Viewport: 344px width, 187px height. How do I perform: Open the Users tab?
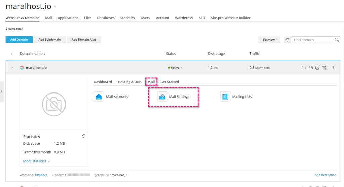pyautogui.click(x=145, y=18)
